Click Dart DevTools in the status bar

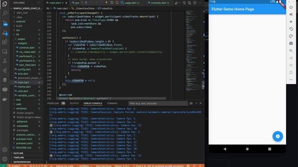pos(103,166)
